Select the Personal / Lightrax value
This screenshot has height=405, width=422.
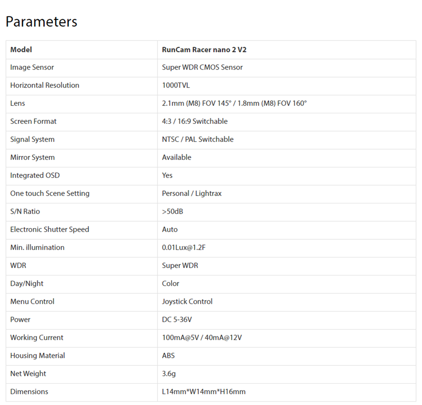click(x=192, y=193)
